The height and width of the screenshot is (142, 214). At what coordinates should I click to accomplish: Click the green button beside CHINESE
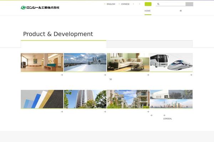(x=148, y=4)
